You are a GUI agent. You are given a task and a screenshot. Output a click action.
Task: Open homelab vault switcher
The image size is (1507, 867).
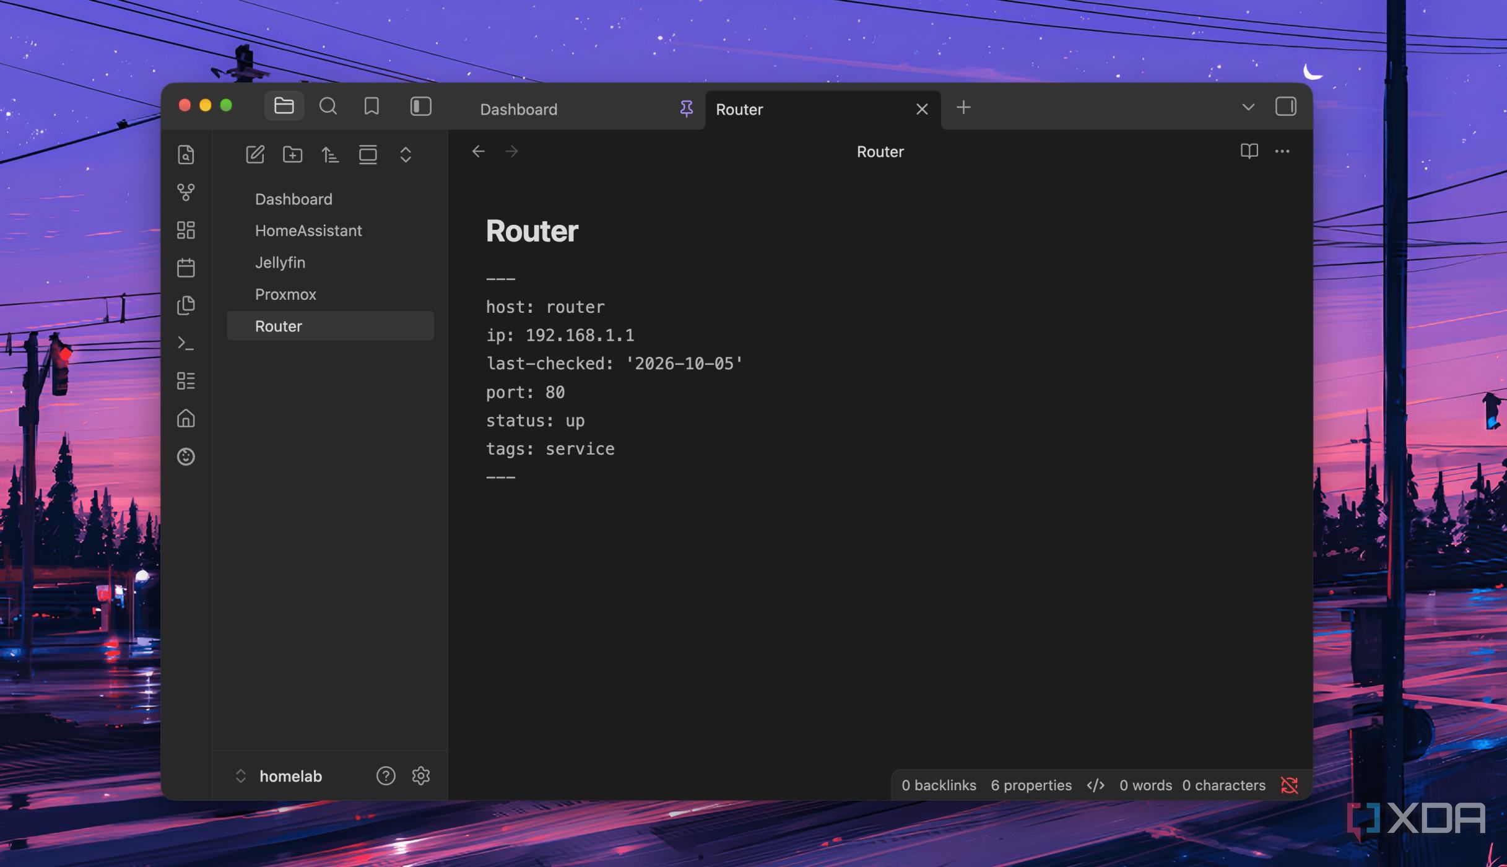pos(279,776)
